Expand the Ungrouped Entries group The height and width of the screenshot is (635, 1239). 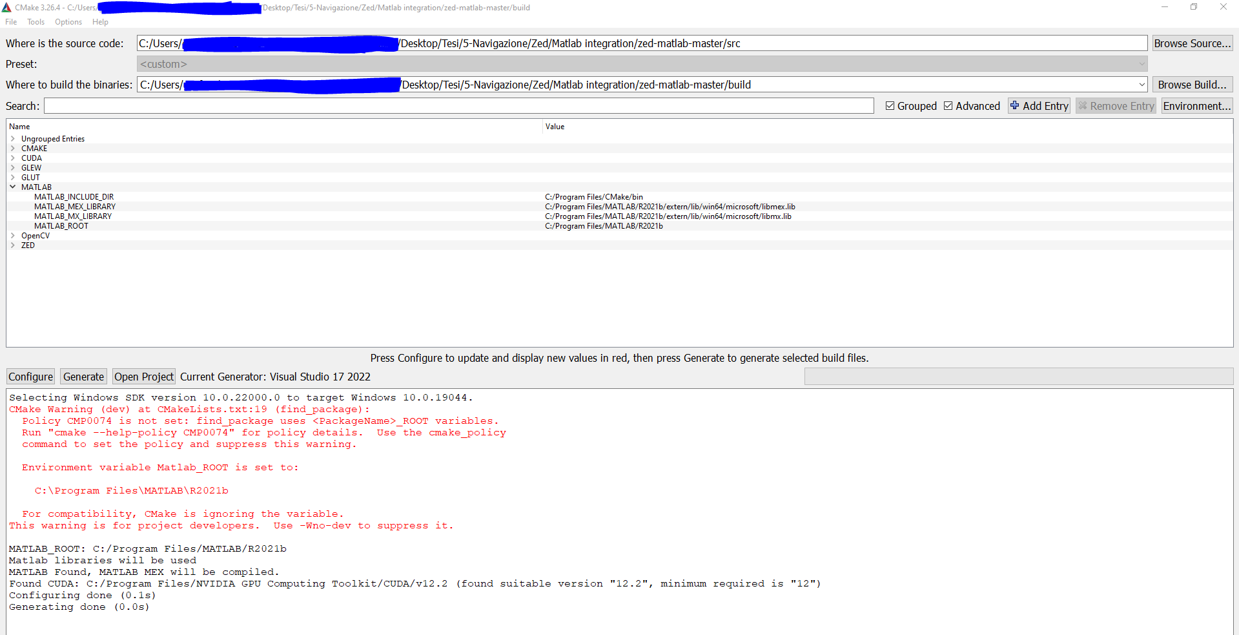pos(13,139)
